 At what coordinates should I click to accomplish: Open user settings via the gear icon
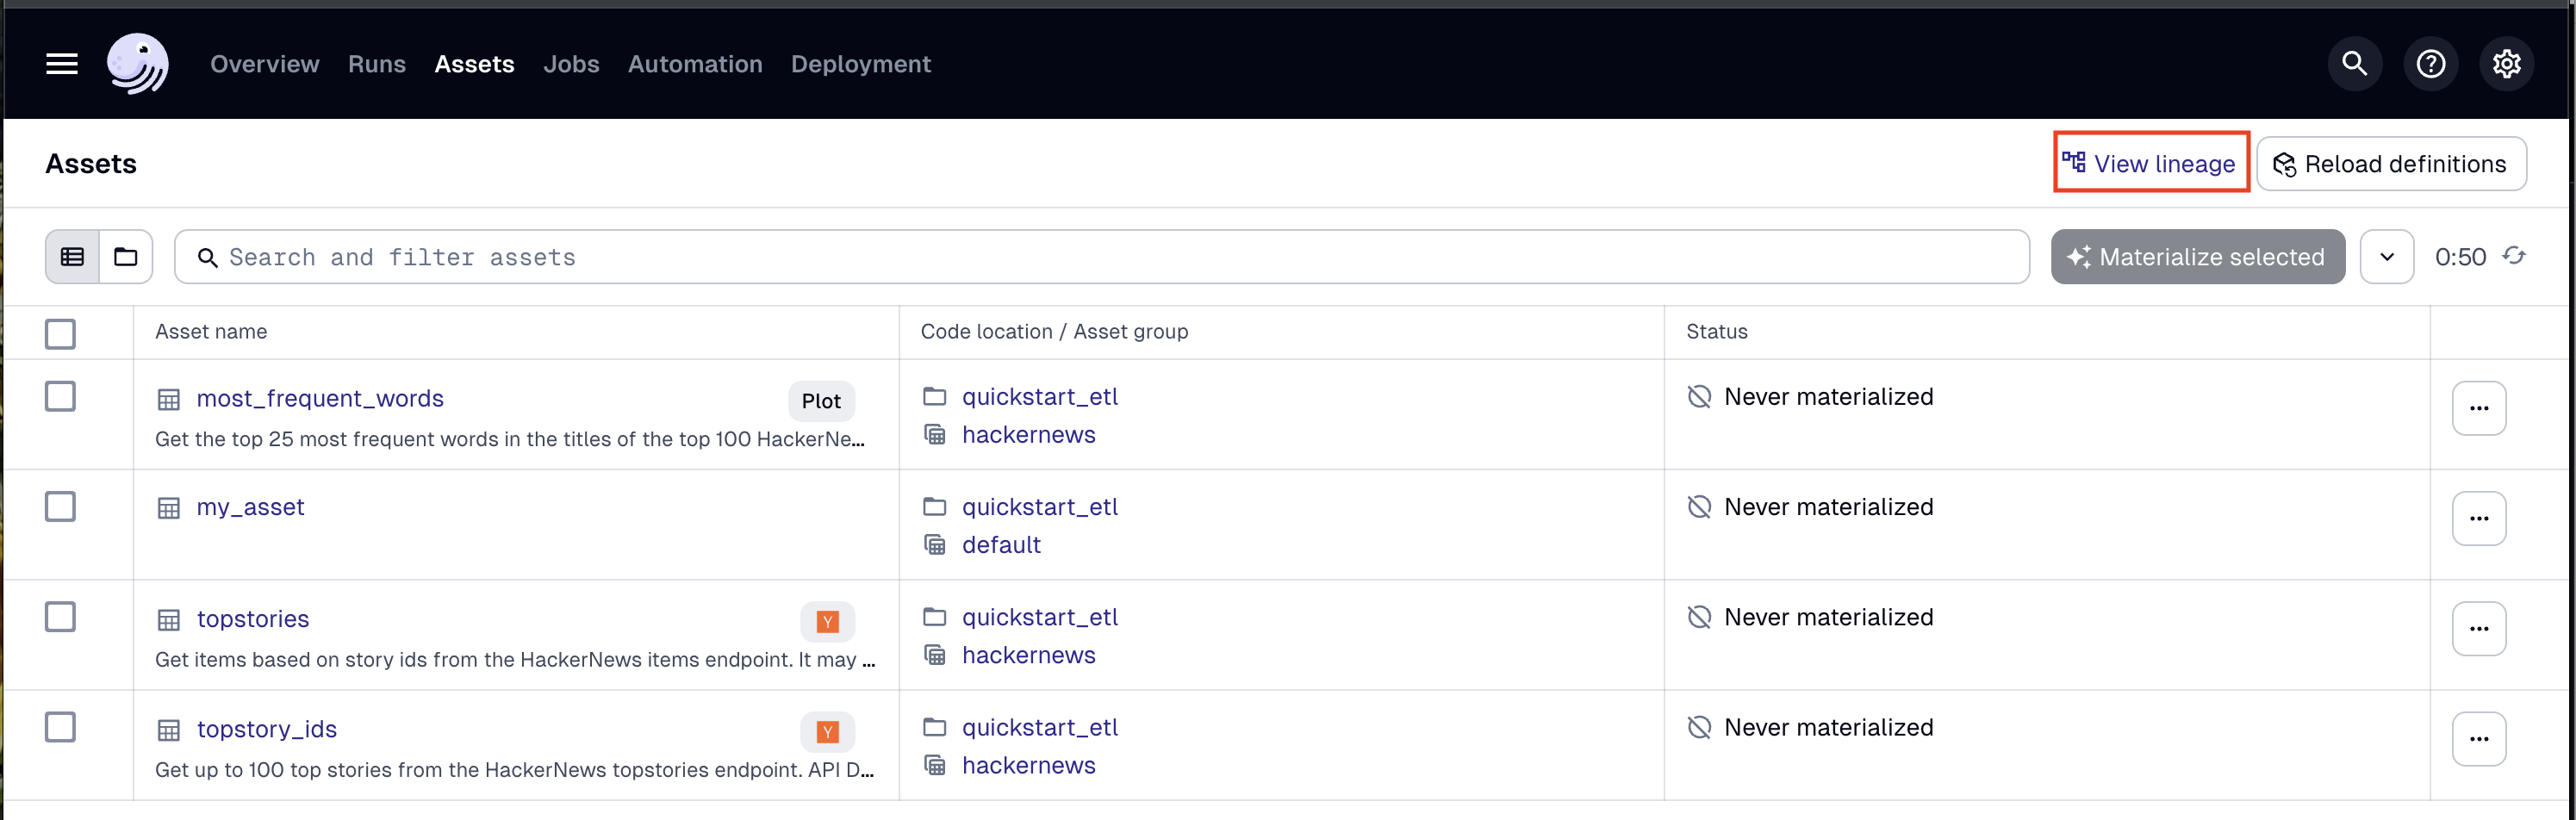coord(2507,63)
